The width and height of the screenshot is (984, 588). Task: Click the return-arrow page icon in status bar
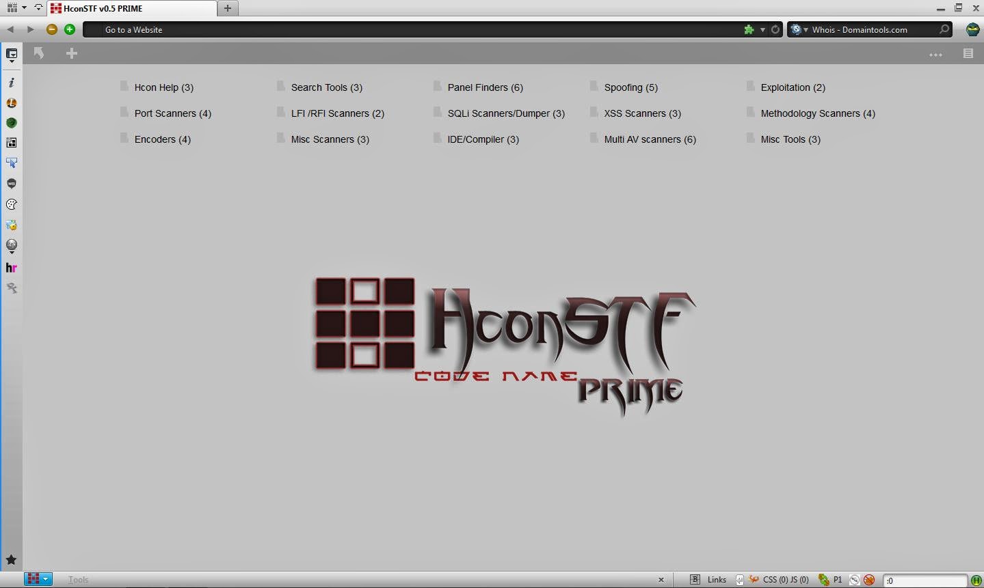(739, 580)
